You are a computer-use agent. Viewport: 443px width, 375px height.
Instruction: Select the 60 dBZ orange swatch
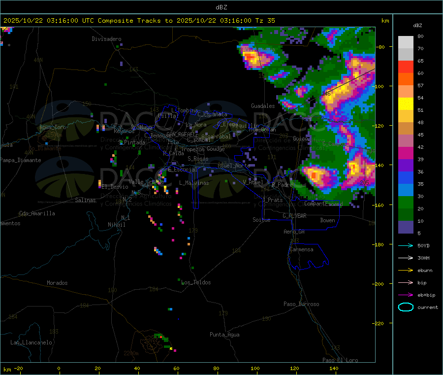pos(406,79)
